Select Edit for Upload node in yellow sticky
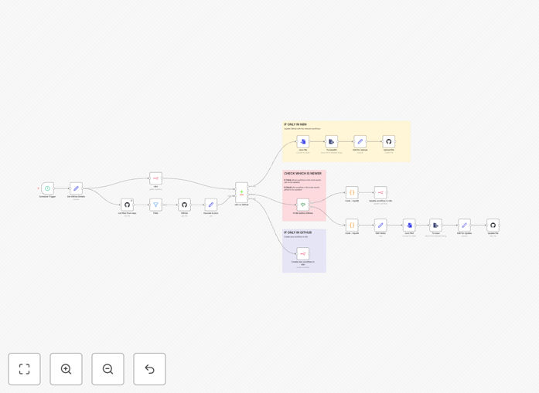This screenshot has height=393, width=539. [360, 141]
